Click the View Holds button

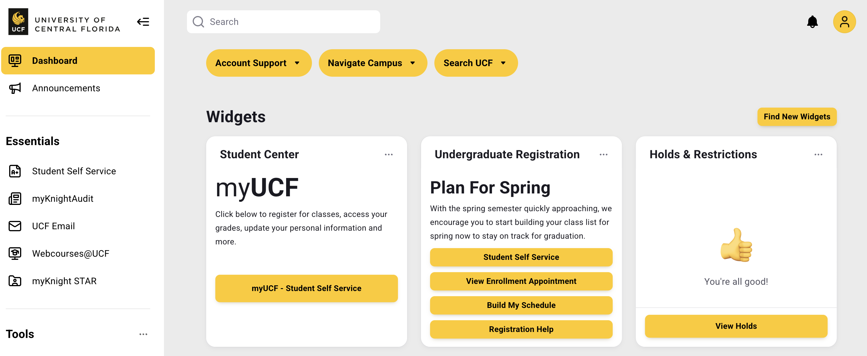[736, 326]
